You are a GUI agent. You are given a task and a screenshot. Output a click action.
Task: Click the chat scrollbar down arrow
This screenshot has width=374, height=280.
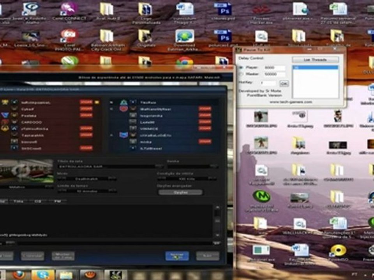(x=217, y=235)
